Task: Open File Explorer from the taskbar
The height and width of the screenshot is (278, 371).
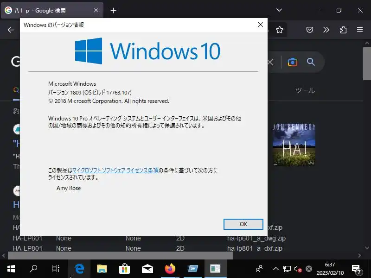Action: (x=102, y=269)
